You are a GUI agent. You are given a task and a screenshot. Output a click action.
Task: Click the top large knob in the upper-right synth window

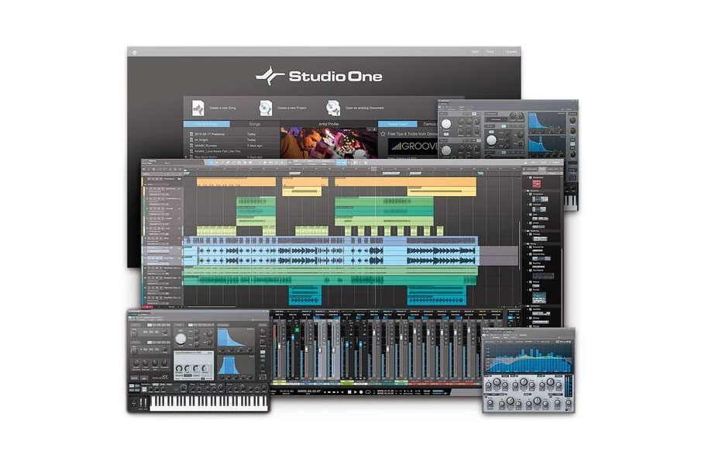445,124
